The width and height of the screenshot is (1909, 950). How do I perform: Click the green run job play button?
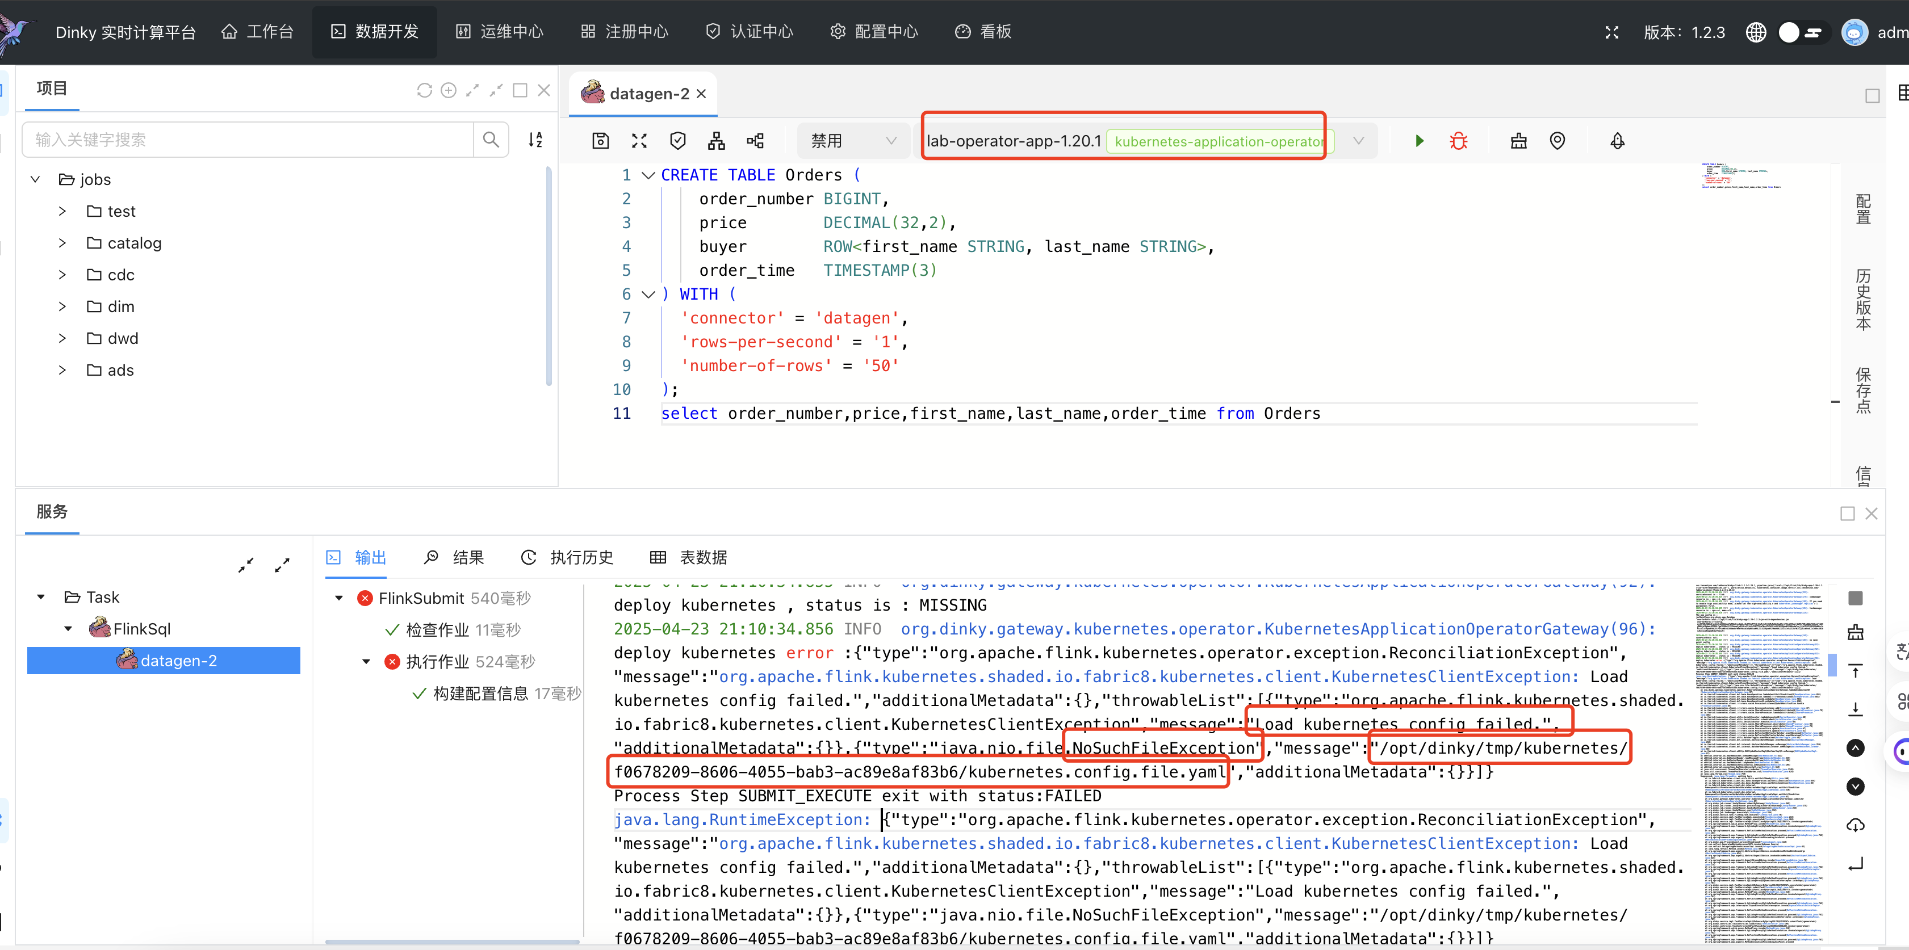(x=1419, y=141)
